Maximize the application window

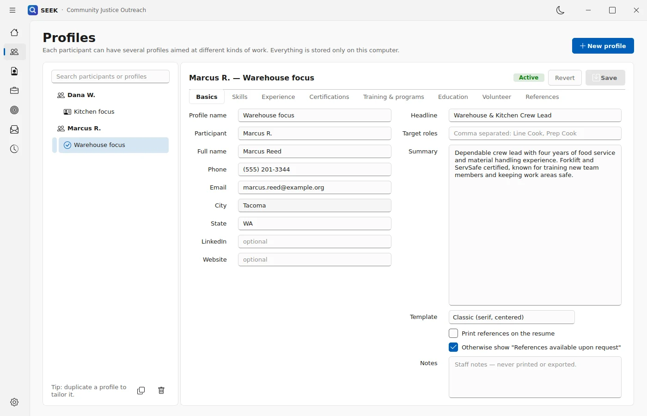click(612, 10)
